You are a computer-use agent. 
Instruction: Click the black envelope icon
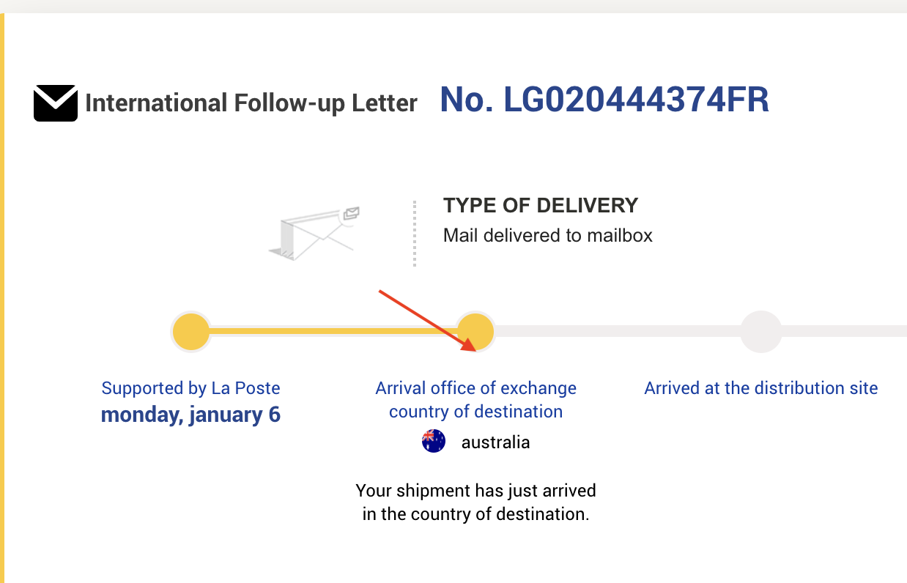click(56, 103)
